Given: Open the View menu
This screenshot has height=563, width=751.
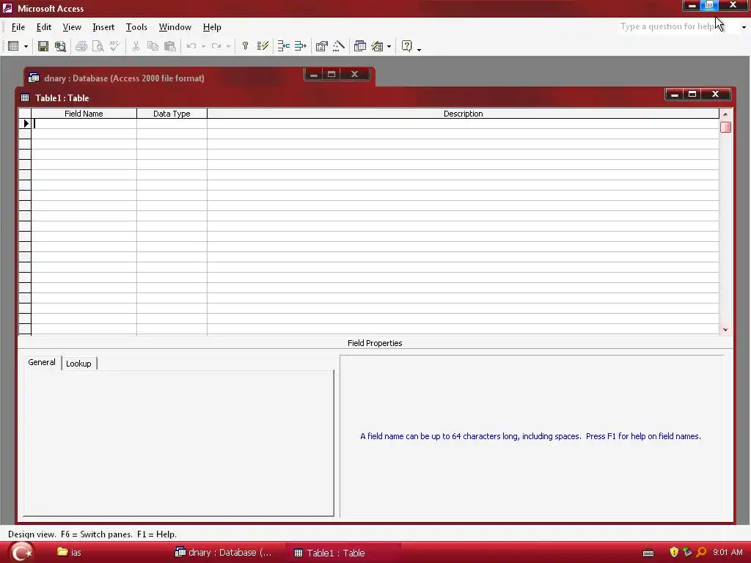Looking at the screenshot, I should tap(72, 27).
